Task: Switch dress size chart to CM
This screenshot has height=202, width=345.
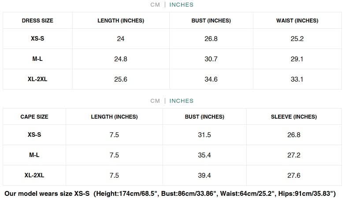Action: [155, 4]
